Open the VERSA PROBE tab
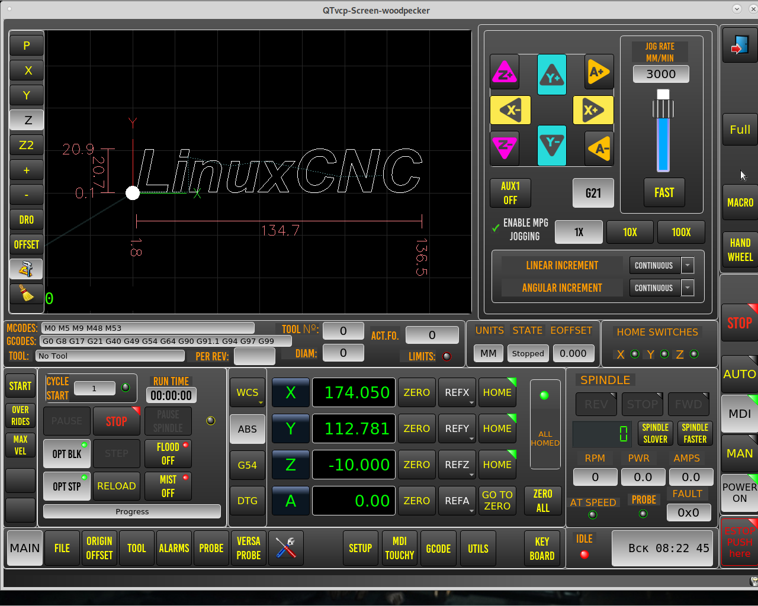 point(249,548)
